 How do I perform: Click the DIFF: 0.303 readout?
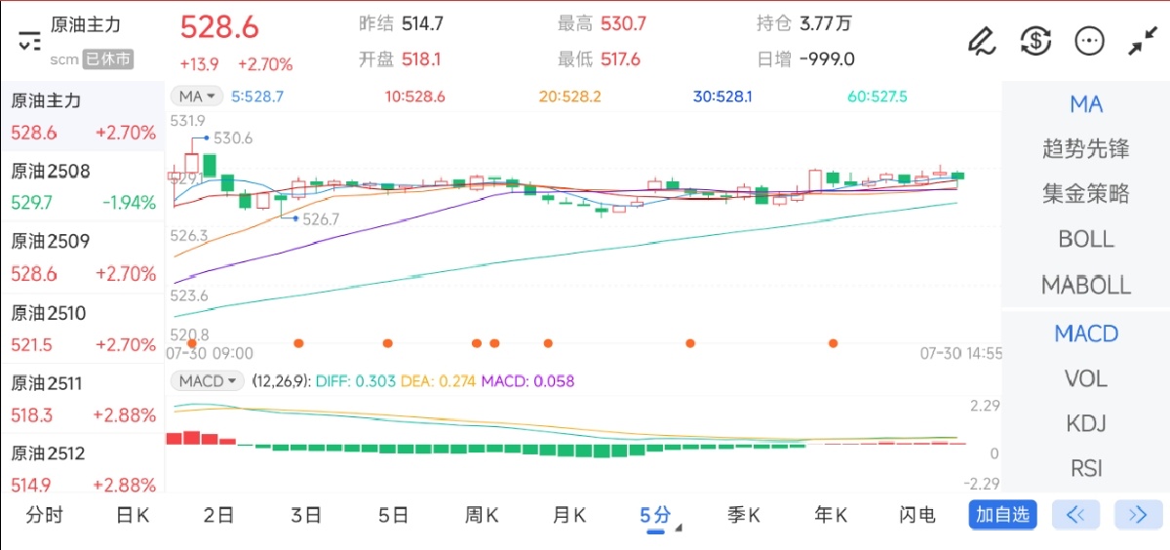pyautogui.click(x=355, y=381)
